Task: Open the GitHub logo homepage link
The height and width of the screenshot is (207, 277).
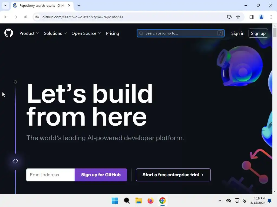Action: [8, 33]
